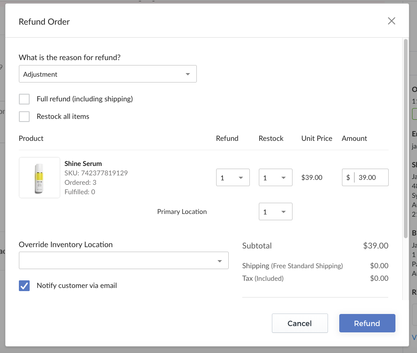Image resolution: width=417 pixels, height=353 pixels.
Task: Confirm with the blue Refund button
Action: coord(367,323)
